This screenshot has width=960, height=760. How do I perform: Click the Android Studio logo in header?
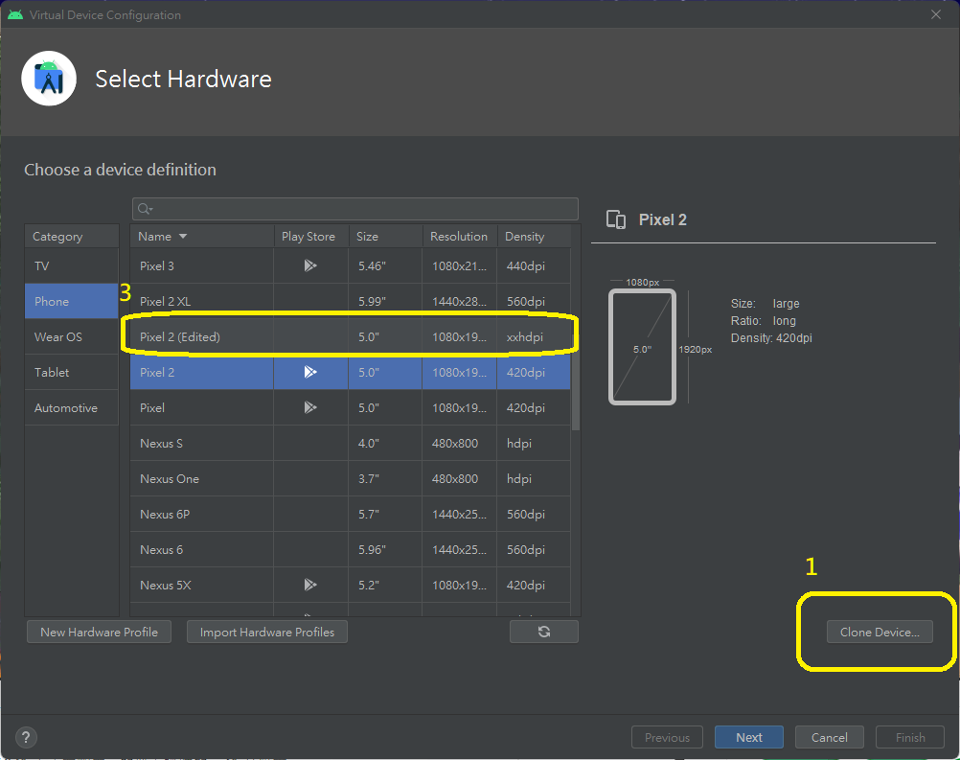tap(49, 79)
